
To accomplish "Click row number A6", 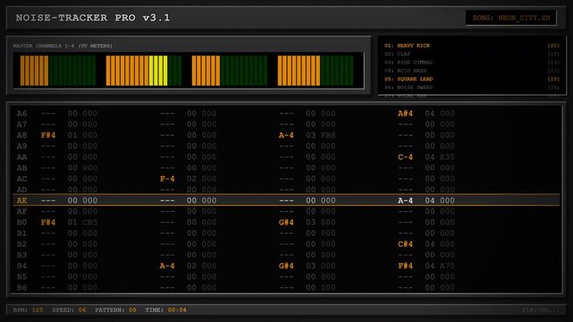I will 22,114.
